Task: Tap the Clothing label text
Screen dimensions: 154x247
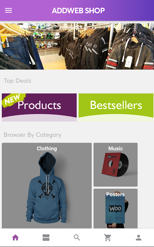Action: pyautogui.click(x=47, y=149)
